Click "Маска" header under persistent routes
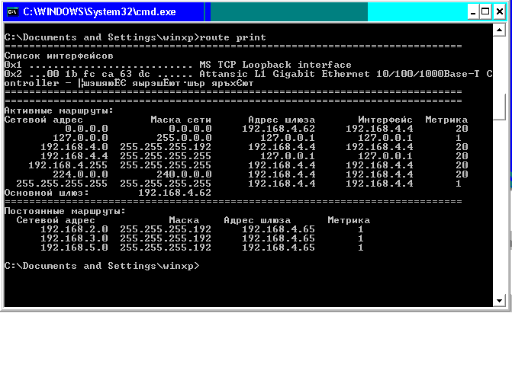The image size is (512, 390). 184,220
